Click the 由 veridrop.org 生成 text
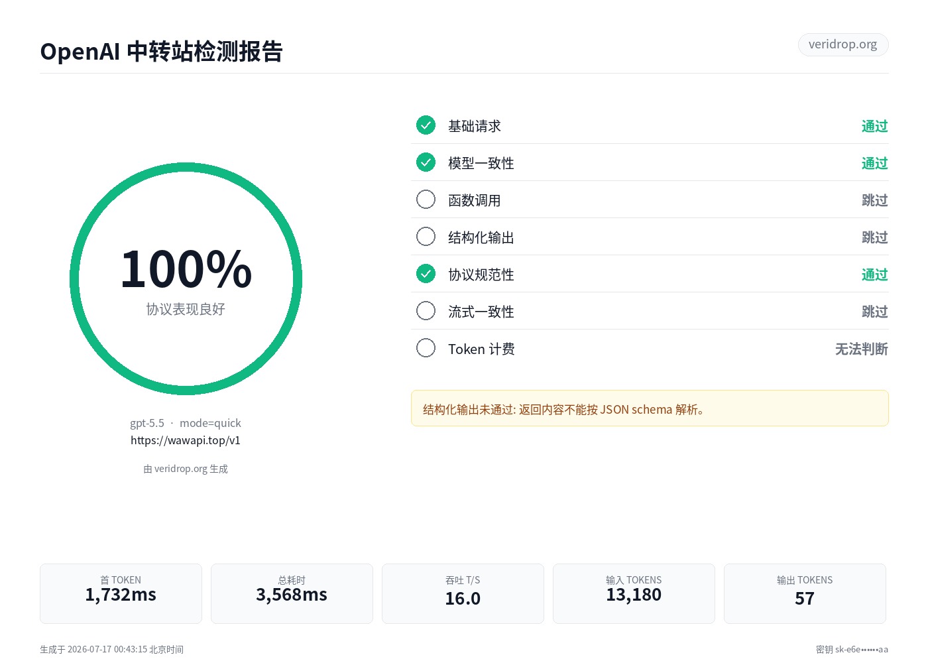The height and width of the screenshot is (663, 928). [186, 469]
